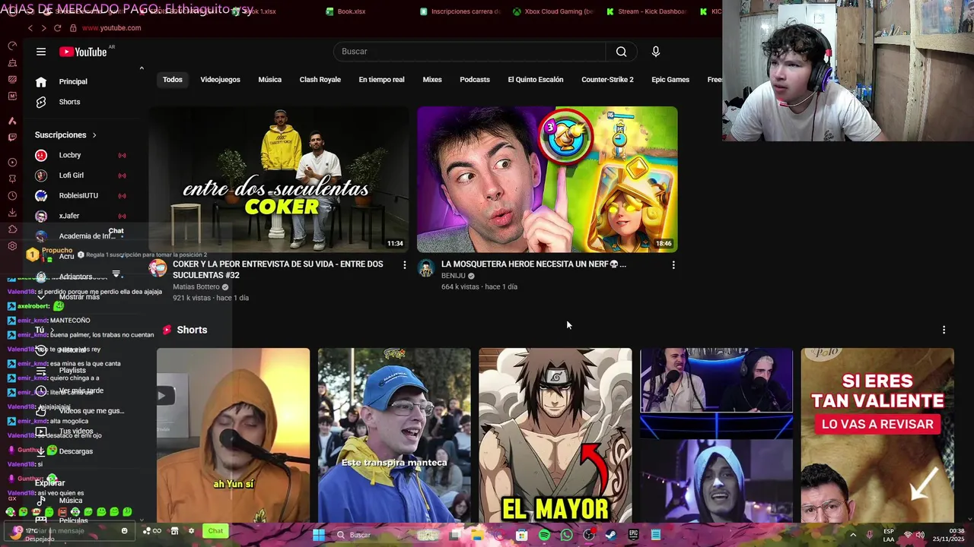Screen dimensions: 974x547
Task: Show hidden system tray icons
Action: [852, 535]
